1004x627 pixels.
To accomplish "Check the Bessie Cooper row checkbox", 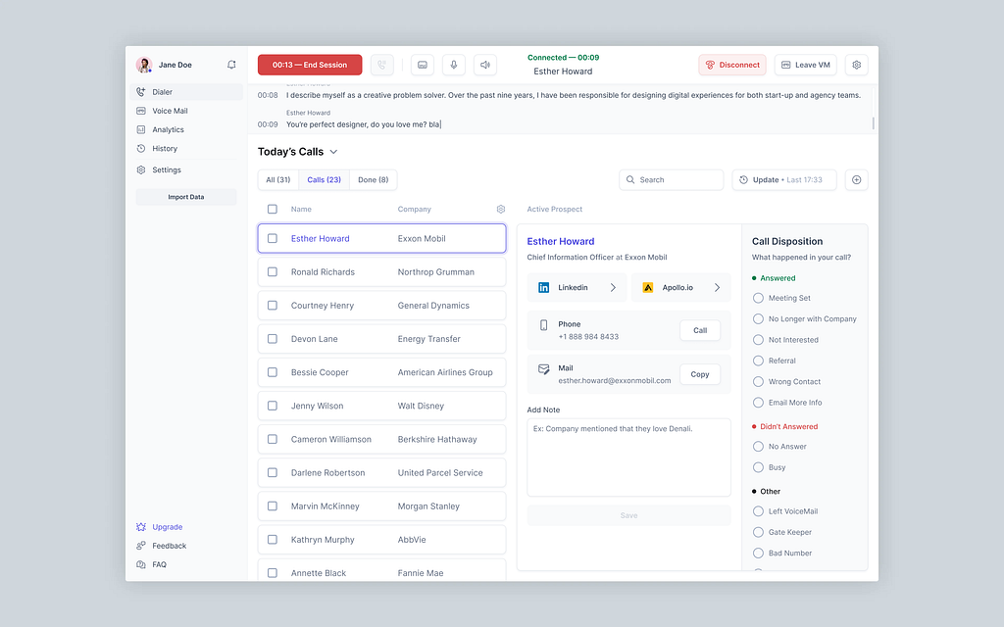I will pyautogui.click(x=273, y=372).
